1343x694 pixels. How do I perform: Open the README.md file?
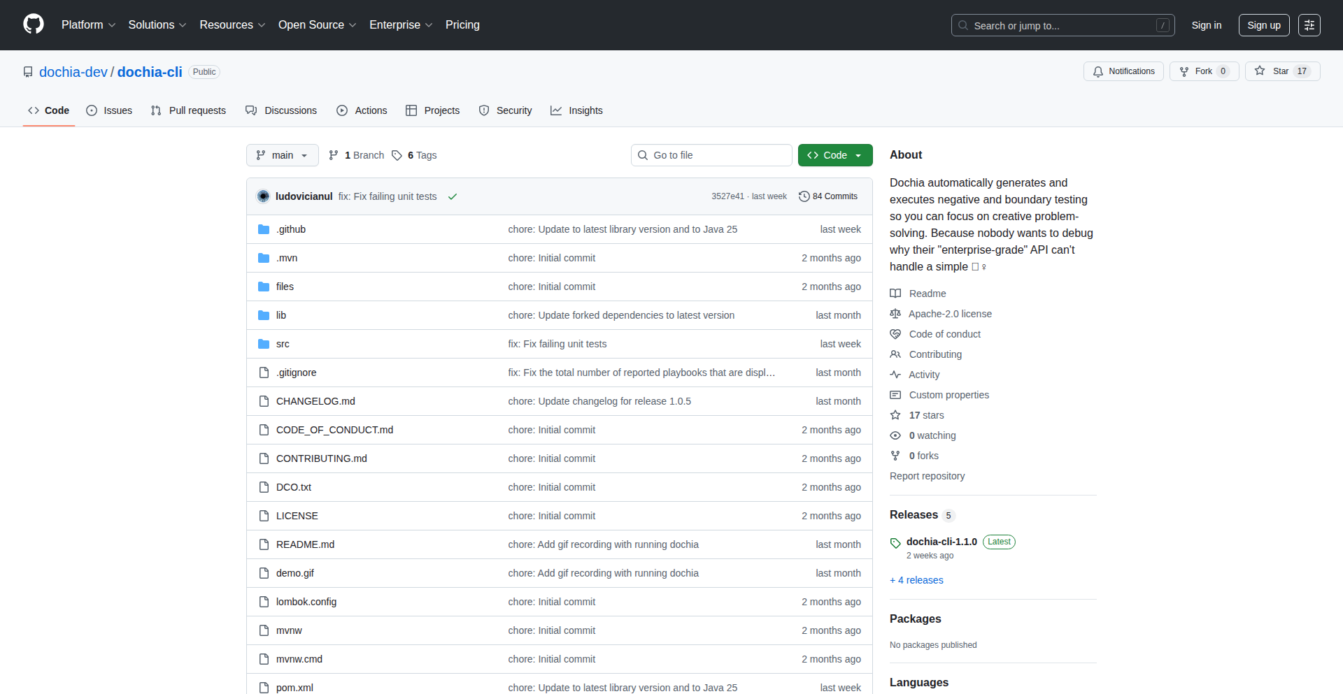(x=305, y=544)
